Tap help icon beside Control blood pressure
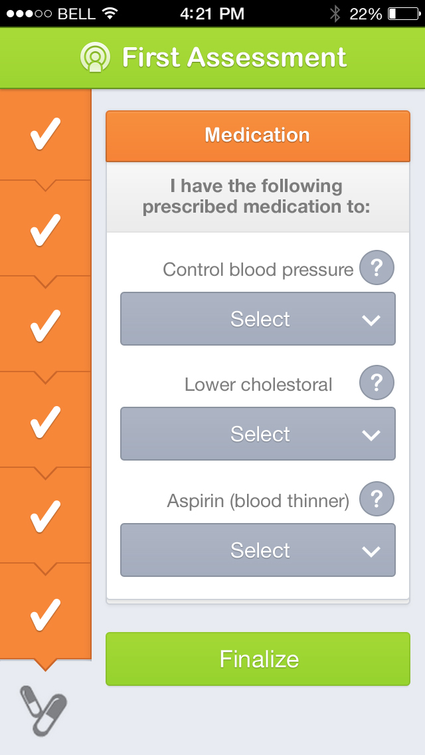 pyautogui.click(x=377, y=269)
